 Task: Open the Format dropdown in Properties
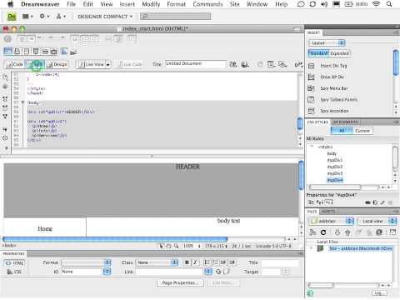86,262
